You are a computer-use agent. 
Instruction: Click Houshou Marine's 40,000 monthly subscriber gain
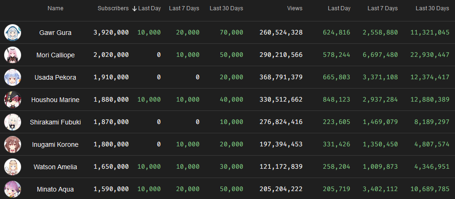(x=231, y=100)
